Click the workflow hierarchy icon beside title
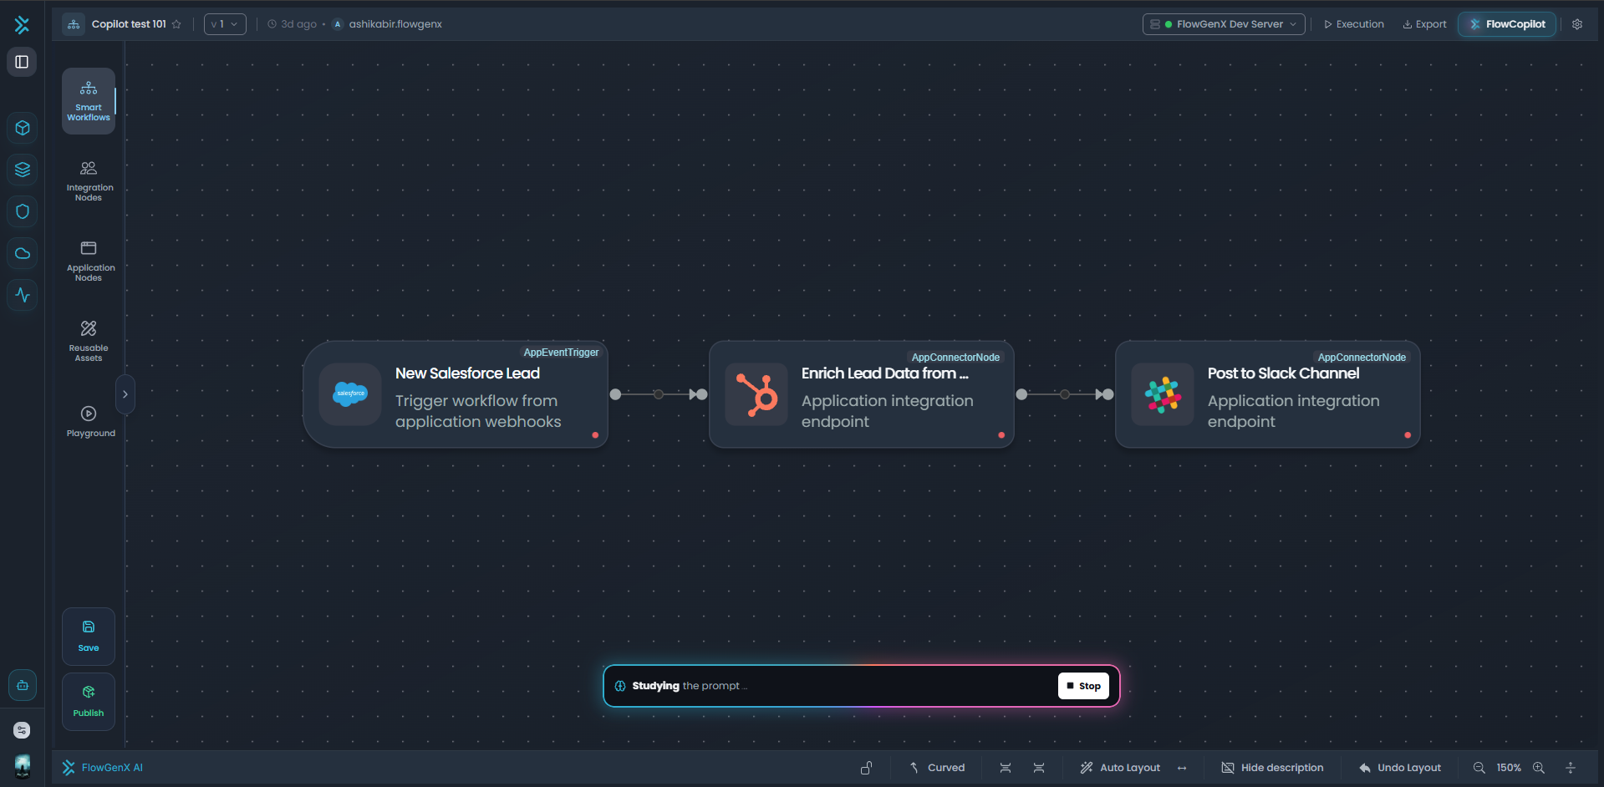1604x787 pixels. [74, 24]
